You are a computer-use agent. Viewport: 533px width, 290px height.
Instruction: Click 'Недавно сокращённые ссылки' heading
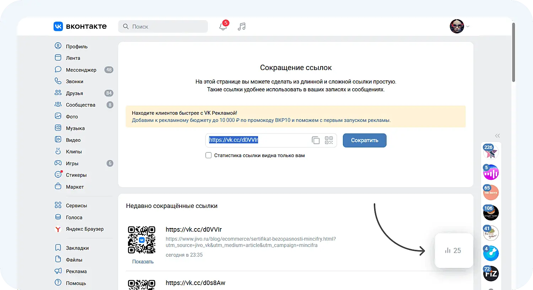pyautogui.click(x=172, y=206)
